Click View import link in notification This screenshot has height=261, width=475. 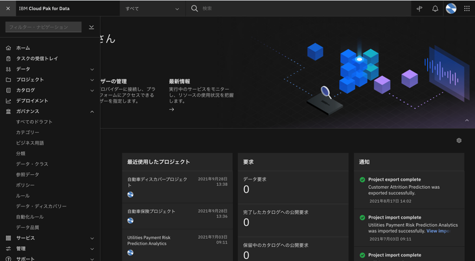pyautogui.click(x=438, y=231)
